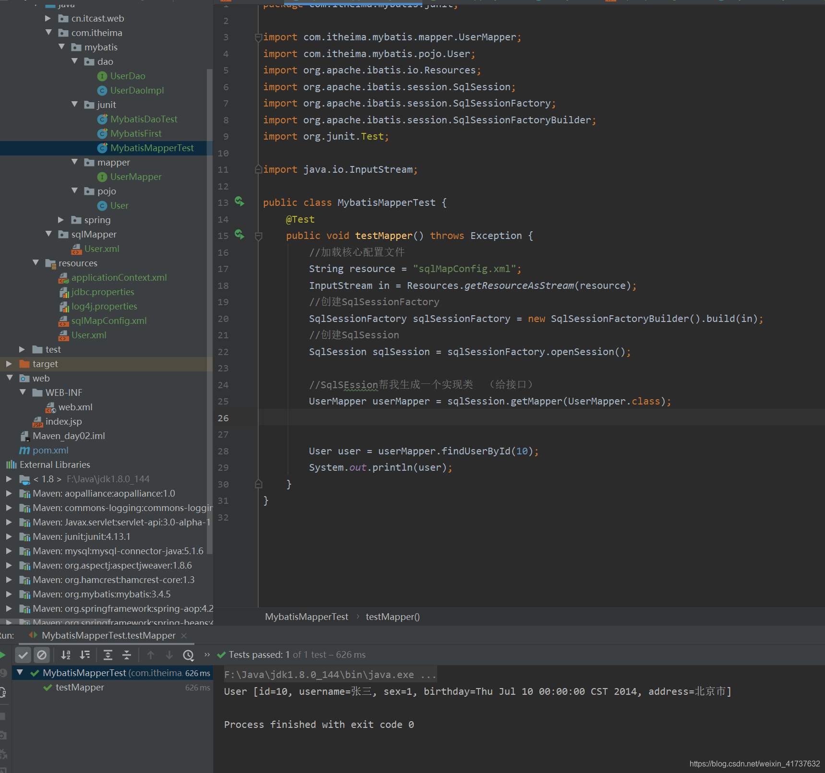
Task: Open UserDaoImpl class file
Action: pyautogui.click(x=137, y=90)
